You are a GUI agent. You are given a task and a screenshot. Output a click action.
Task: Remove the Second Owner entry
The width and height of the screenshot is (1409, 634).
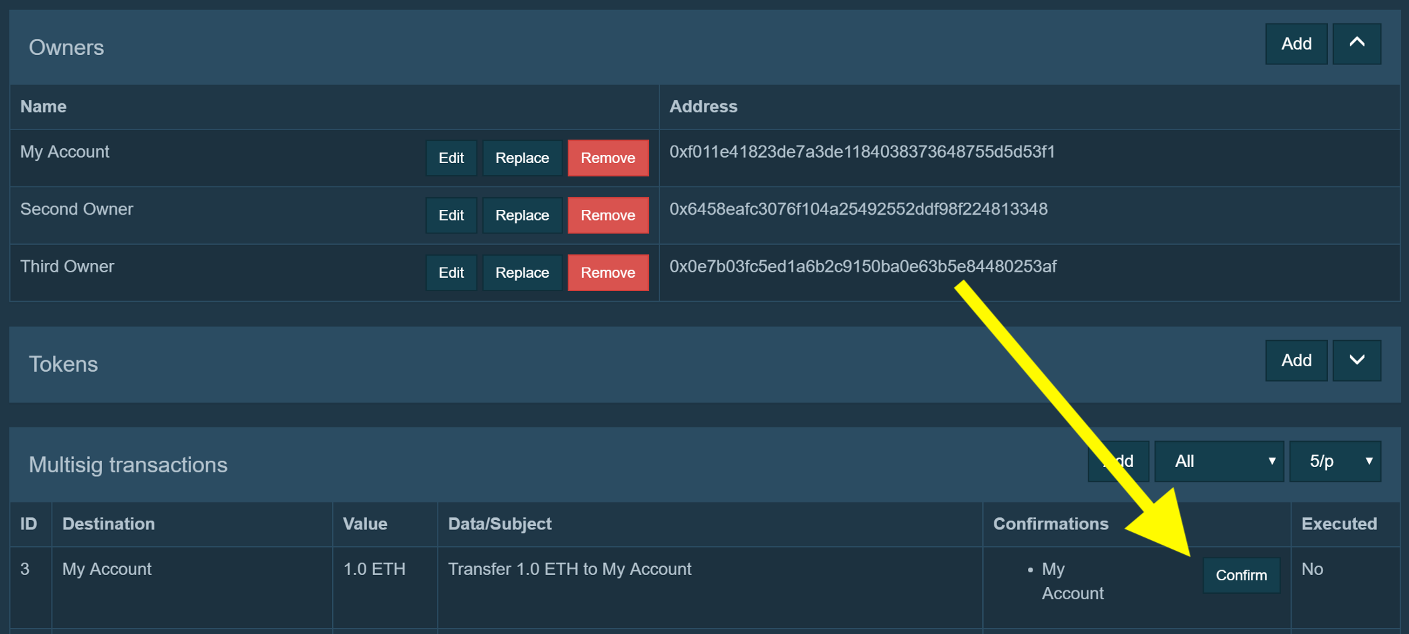point(607,215)
